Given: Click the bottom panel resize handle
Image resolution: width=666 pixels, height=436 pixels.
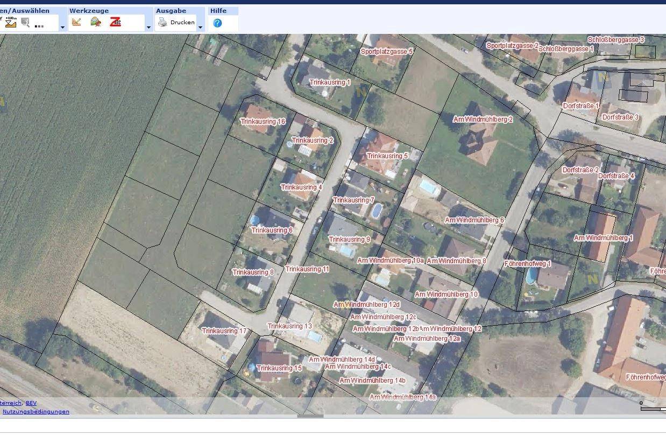Looking at the screenshot, I should coord(310,416).
